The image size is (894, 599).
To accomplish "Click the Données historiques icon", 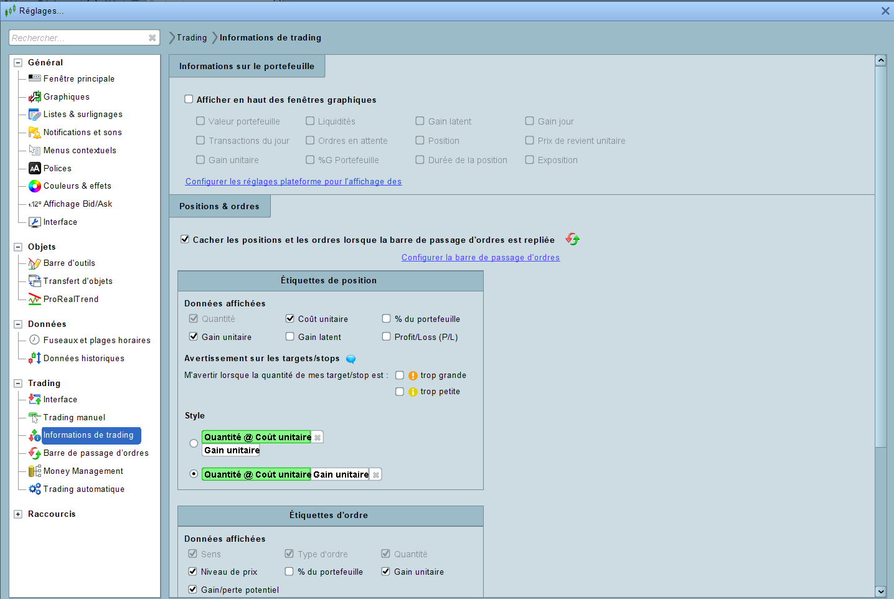I will pos(35,358).
